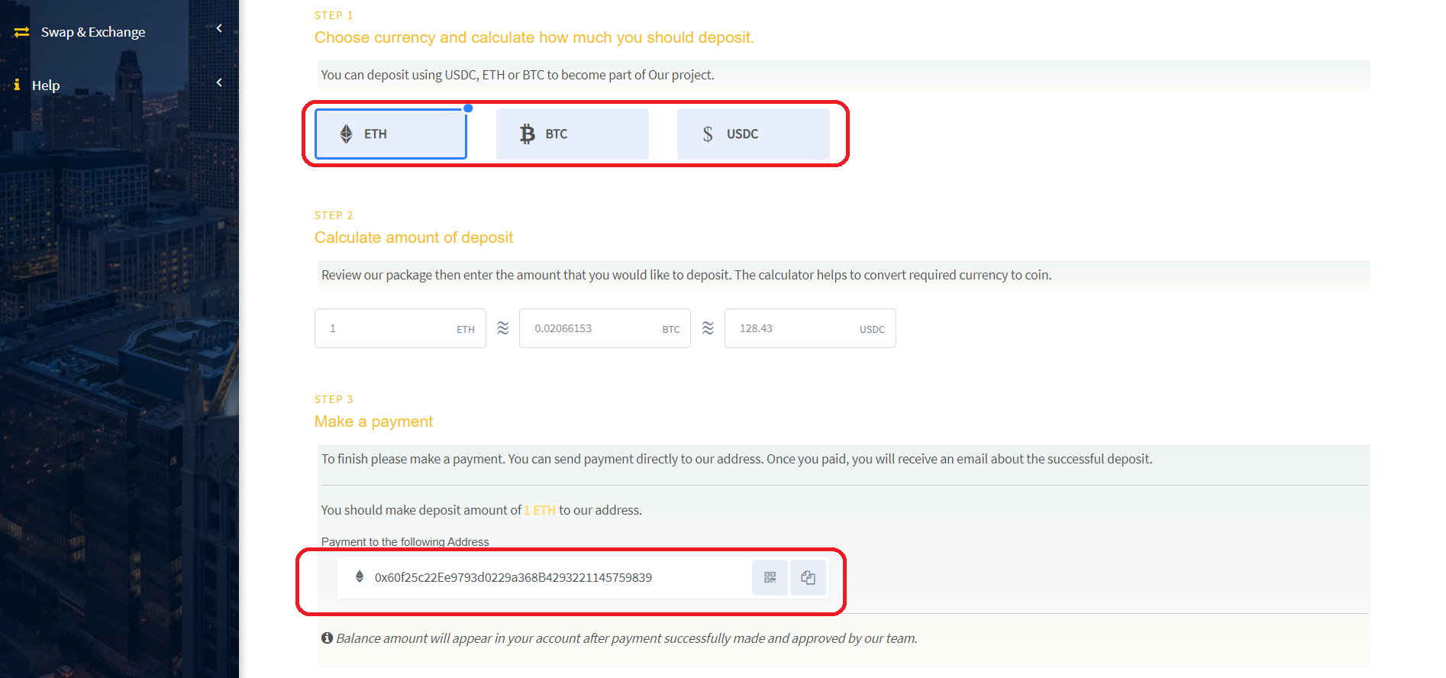Click the Ethereum icon beside payment address
Viewport: 1446px width, 678px height.
pos(360,576)
